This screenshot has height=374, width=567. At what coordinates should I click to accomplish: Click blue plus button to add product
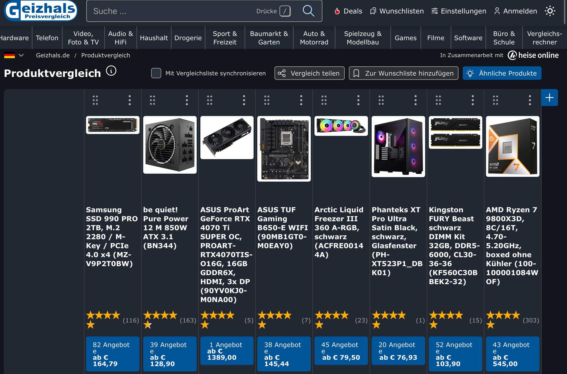click(x=549, y=98)
